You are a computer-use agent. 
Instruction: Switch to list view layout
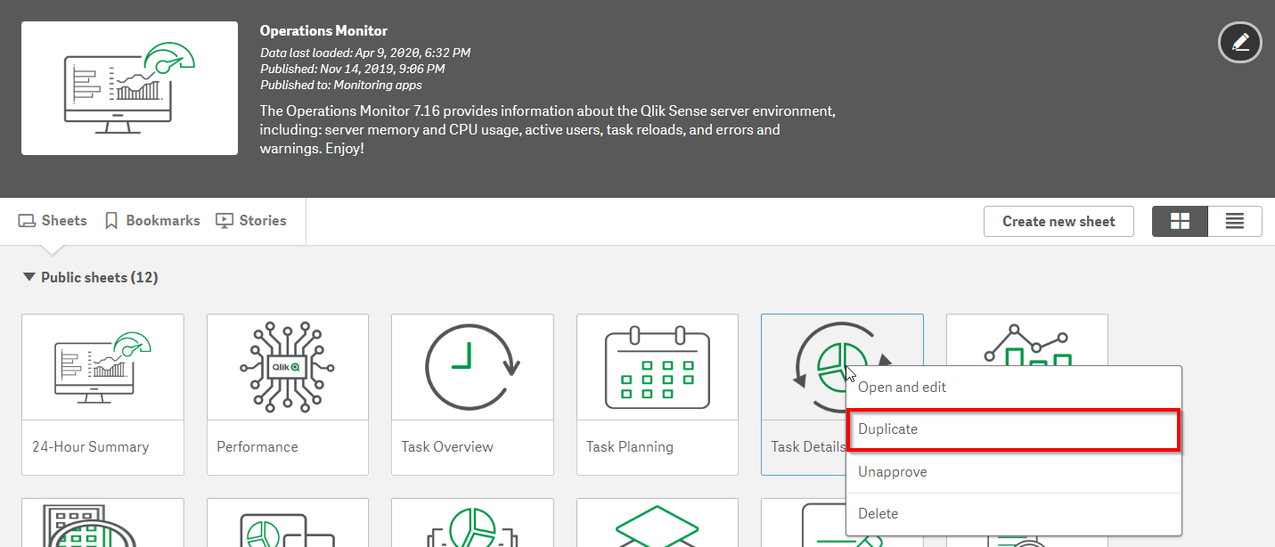(x=1235, y=222)
